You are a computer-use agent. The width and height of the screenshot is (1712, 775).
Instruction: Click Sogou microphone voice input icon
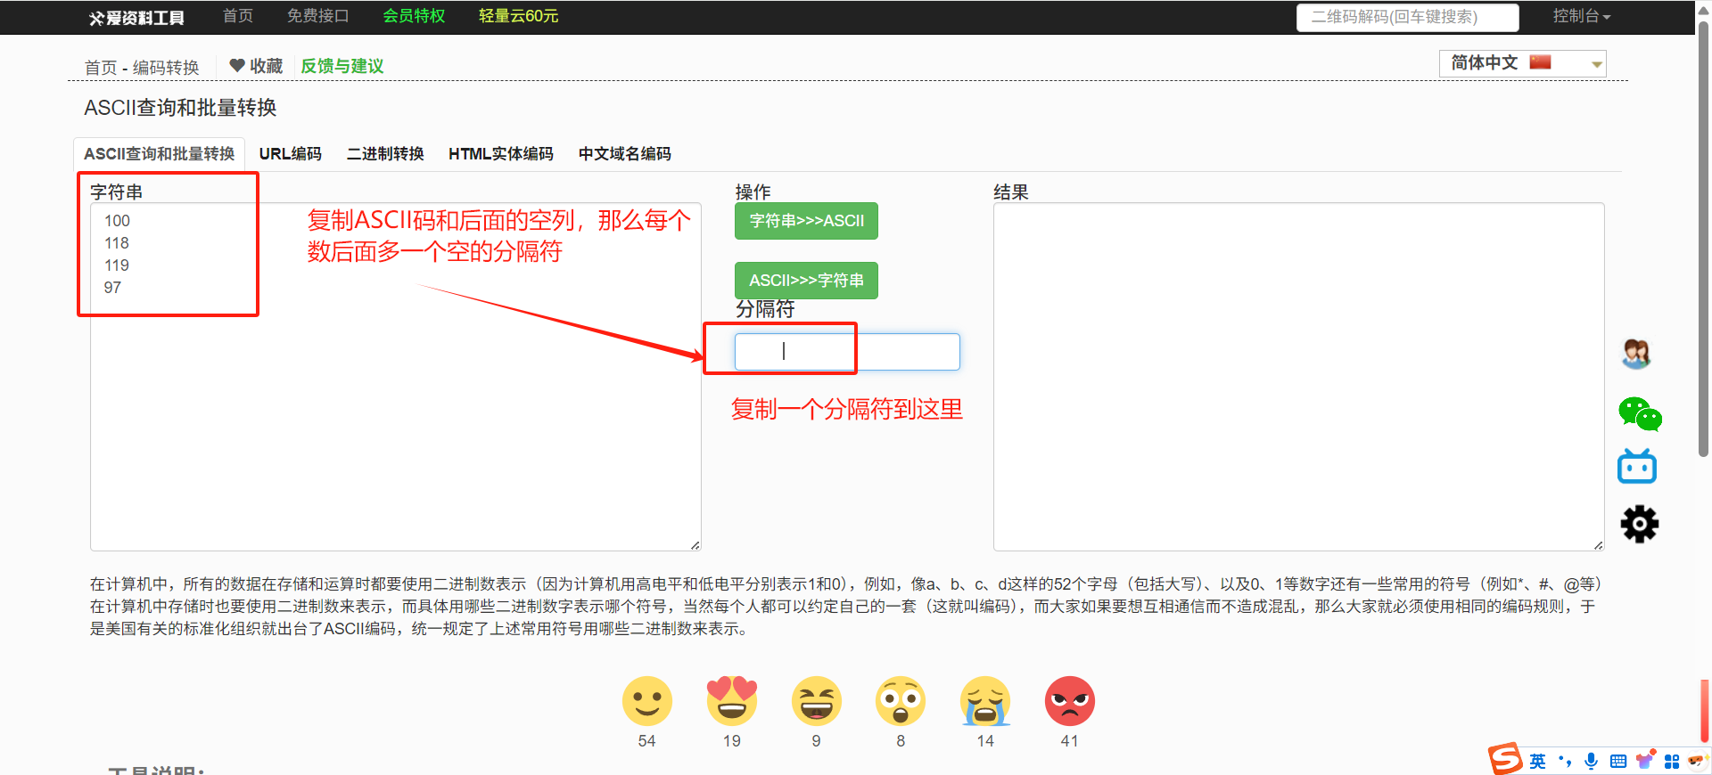(1592, 761)
